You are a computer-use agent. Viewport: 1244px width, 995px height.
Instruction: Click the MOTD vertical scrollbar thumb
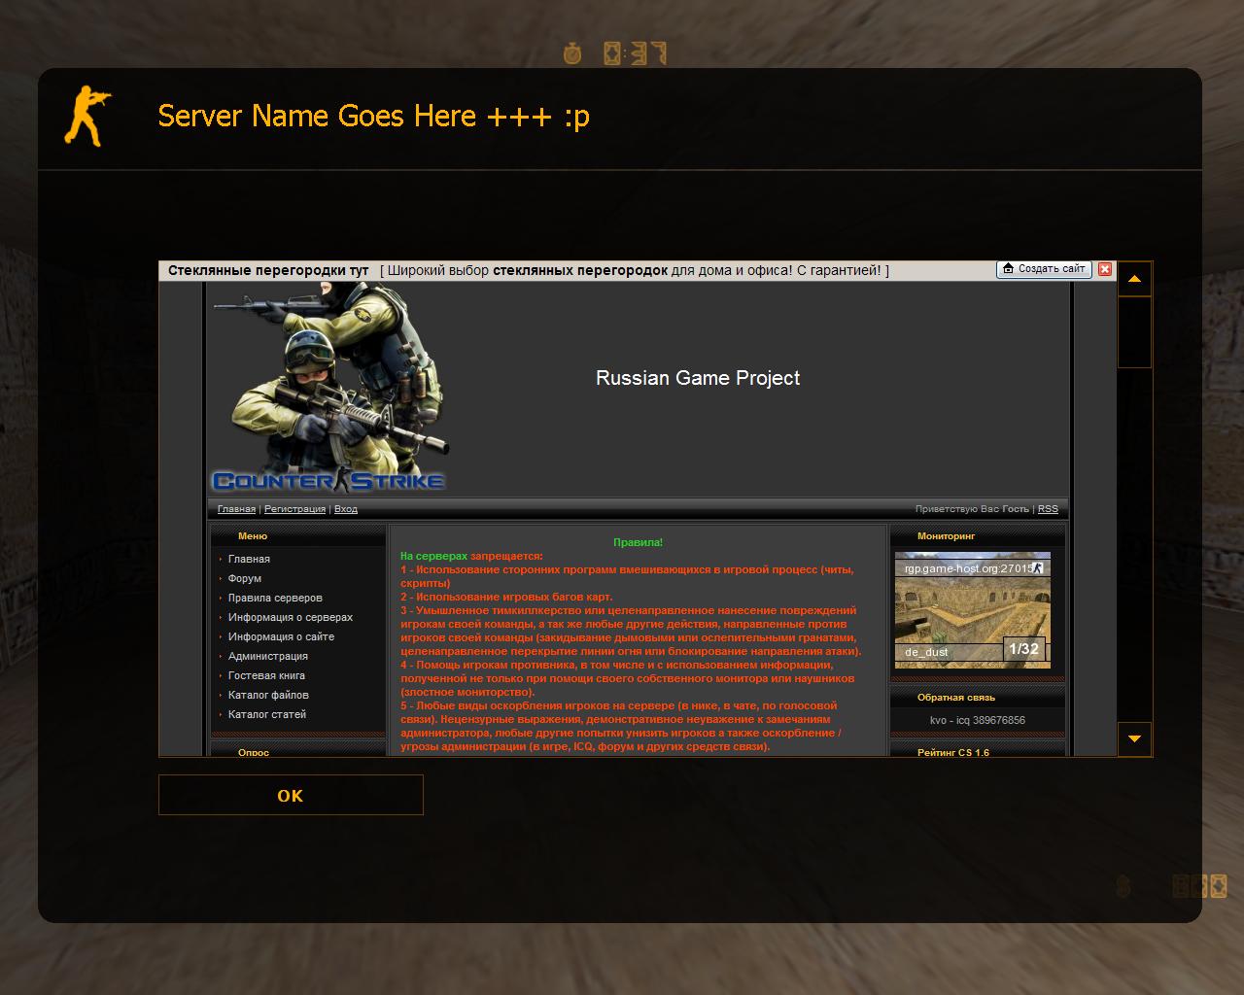1134,332
